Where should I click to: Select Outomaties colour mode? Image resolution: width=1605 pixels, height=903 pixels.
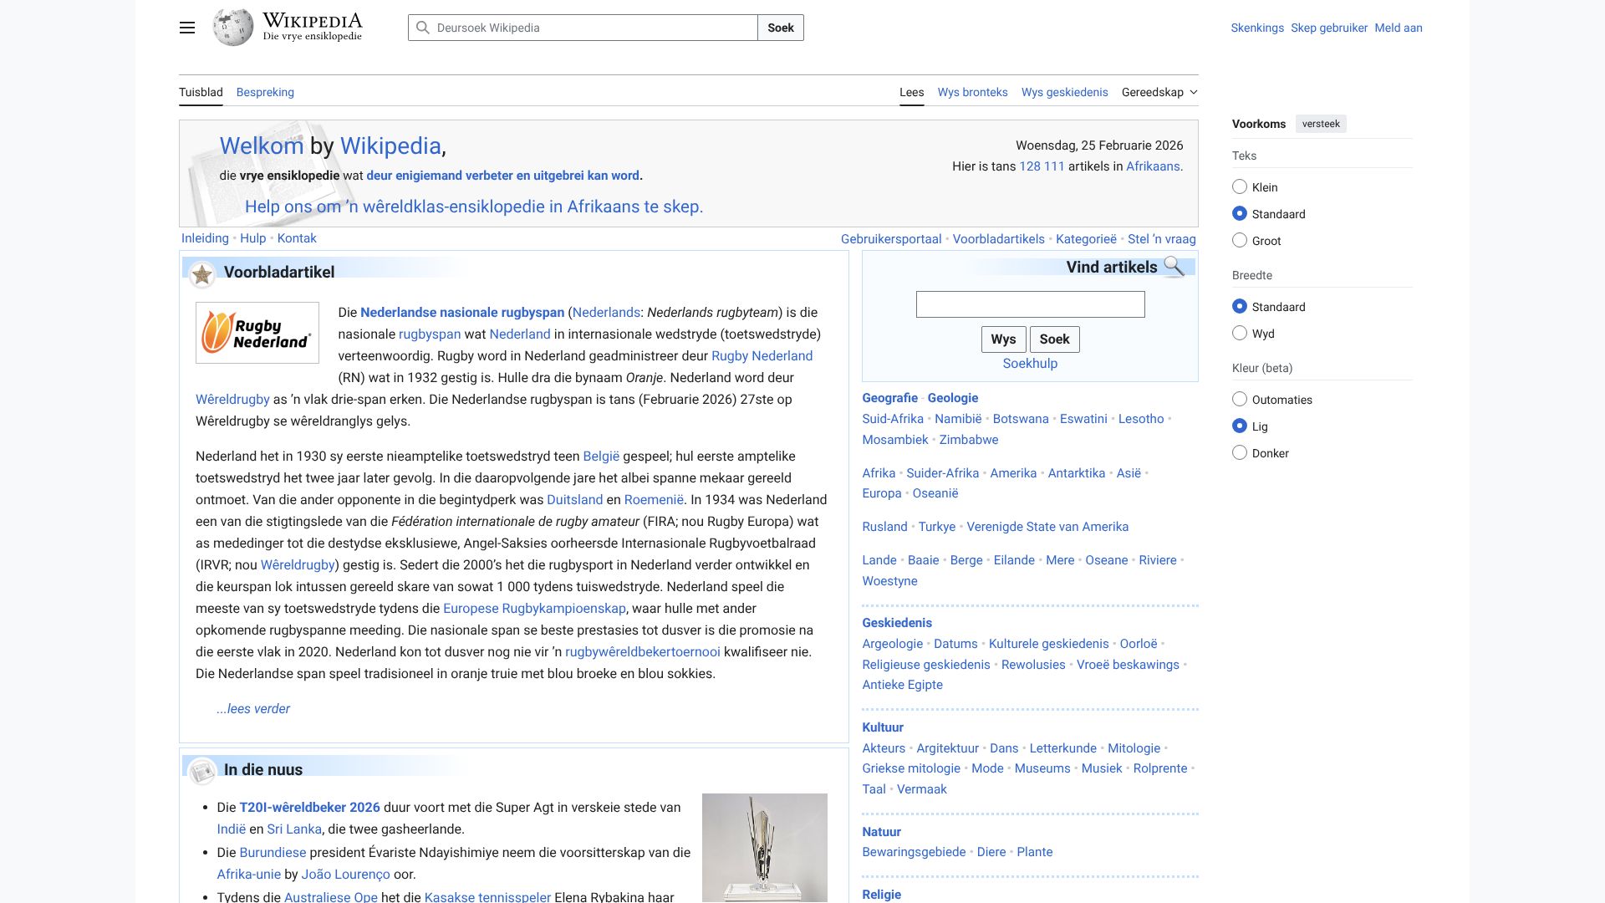[x=1240, y=400]
